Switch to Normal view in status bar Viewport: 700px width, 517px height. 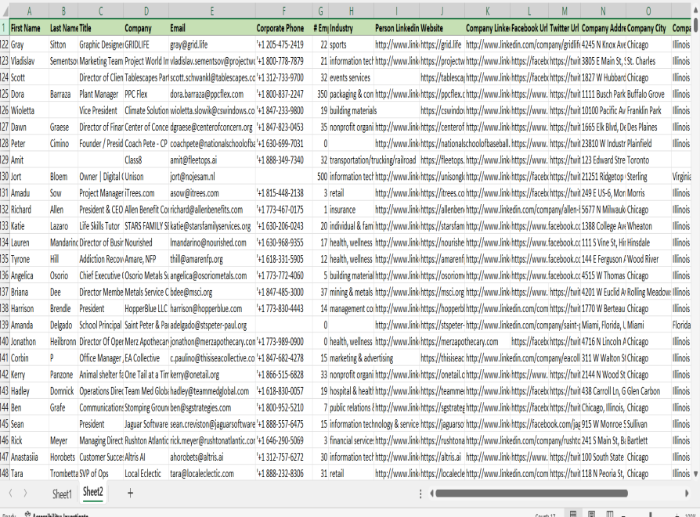tap(573, 515)
